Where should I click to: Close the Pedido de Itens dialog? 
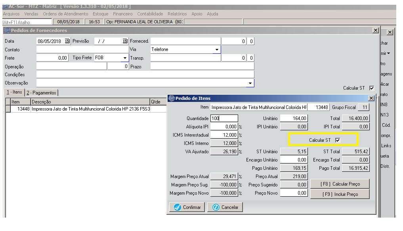(371, 98)
